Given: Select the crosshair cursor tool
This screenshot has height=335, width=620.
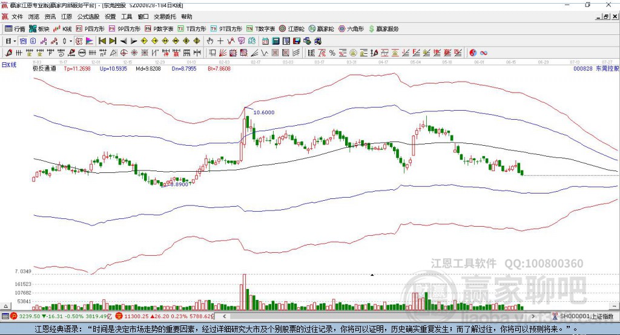Looking at the screenshot, I should click(220, 41).
